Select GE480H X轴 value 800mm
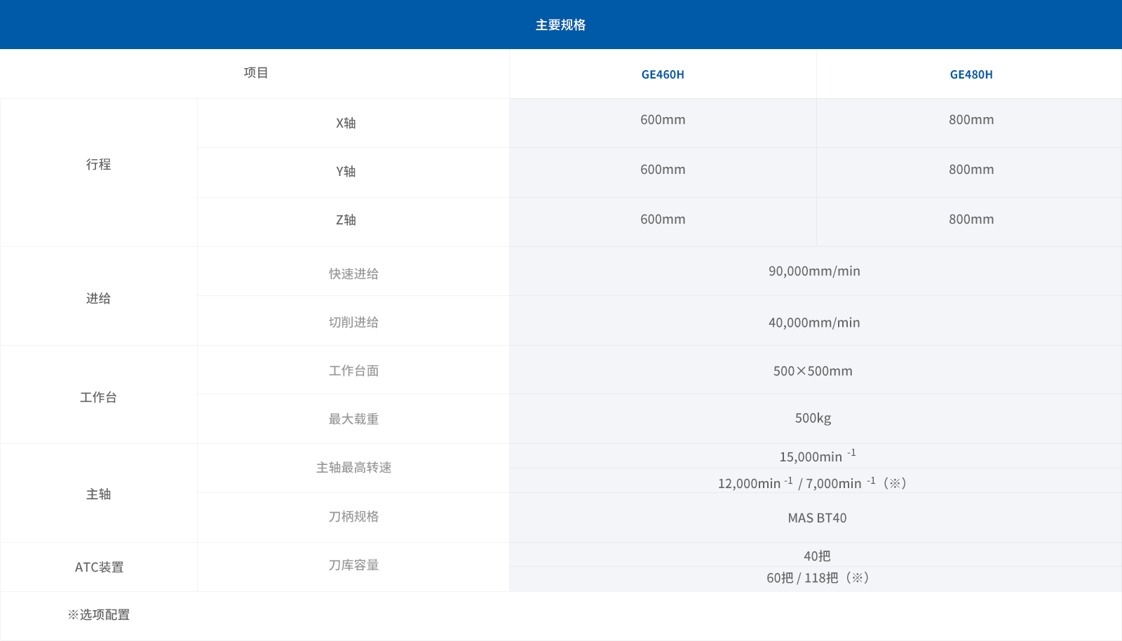Image resolution: width=1122 pixels, height=641 pixels. click(x=971, y=120)
